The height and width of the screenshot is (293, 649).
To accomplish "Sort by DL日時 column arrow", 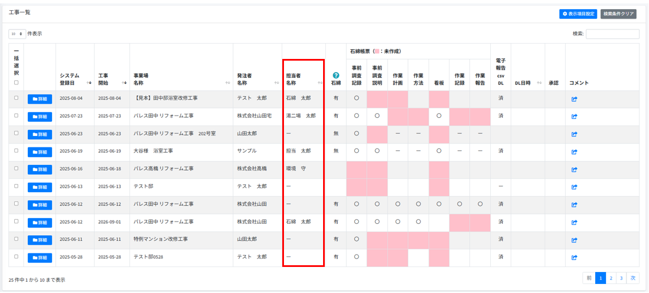I will [538, 83].
